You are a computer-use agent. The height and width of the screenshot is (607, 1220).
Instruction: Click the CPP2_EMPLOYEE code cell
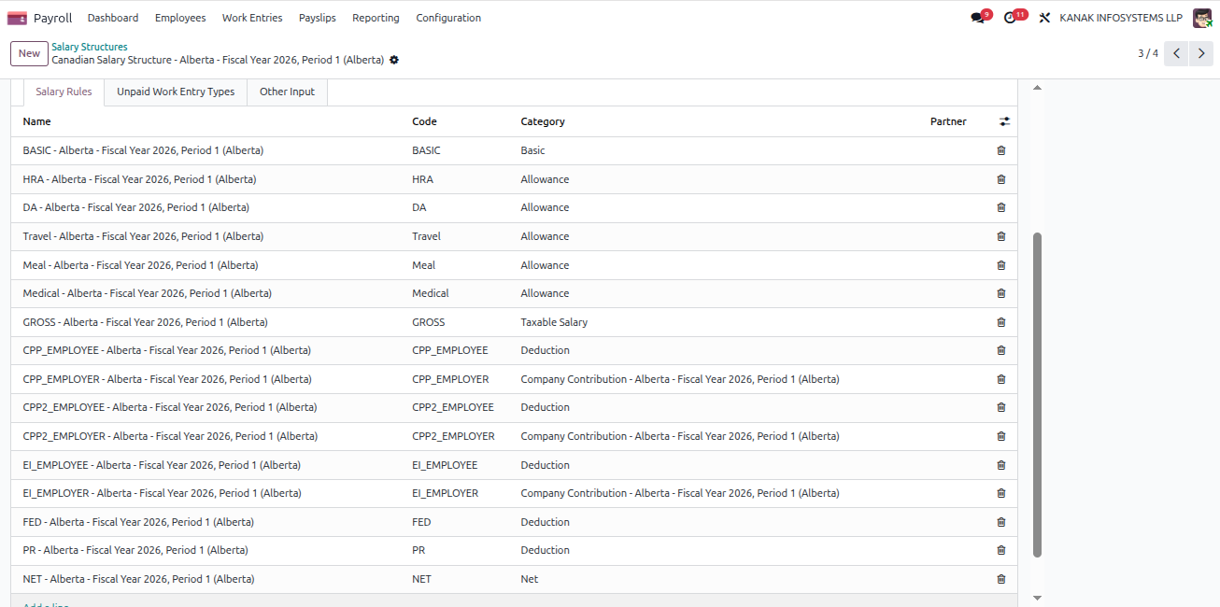[453, 407]
